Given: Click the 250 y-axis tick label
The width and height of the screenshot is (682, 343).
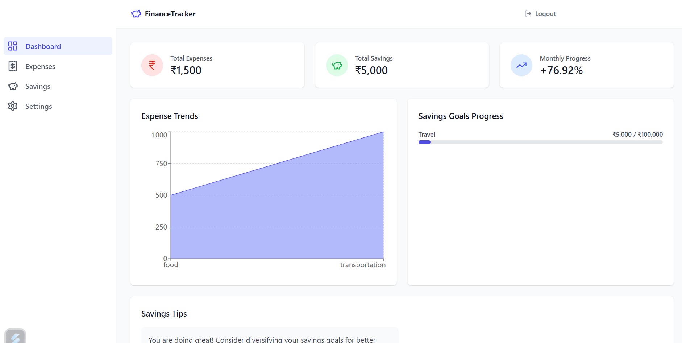Looking at the screenshot, I should (161, 227).
